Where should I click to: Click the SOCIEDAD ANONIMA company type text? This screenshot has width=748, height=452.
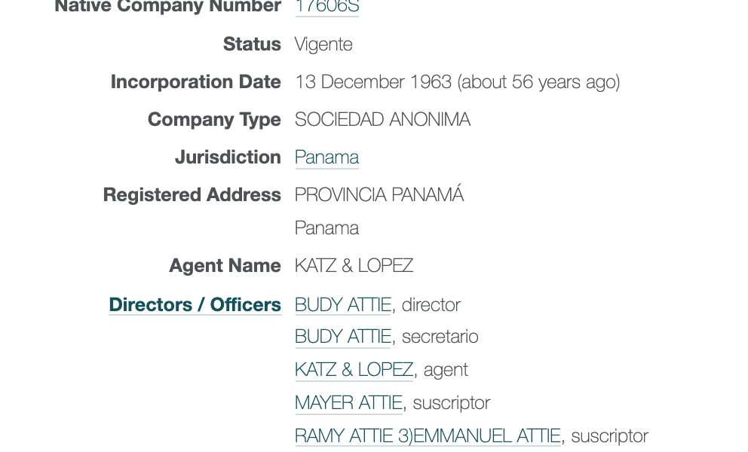(x=382, y=120)
